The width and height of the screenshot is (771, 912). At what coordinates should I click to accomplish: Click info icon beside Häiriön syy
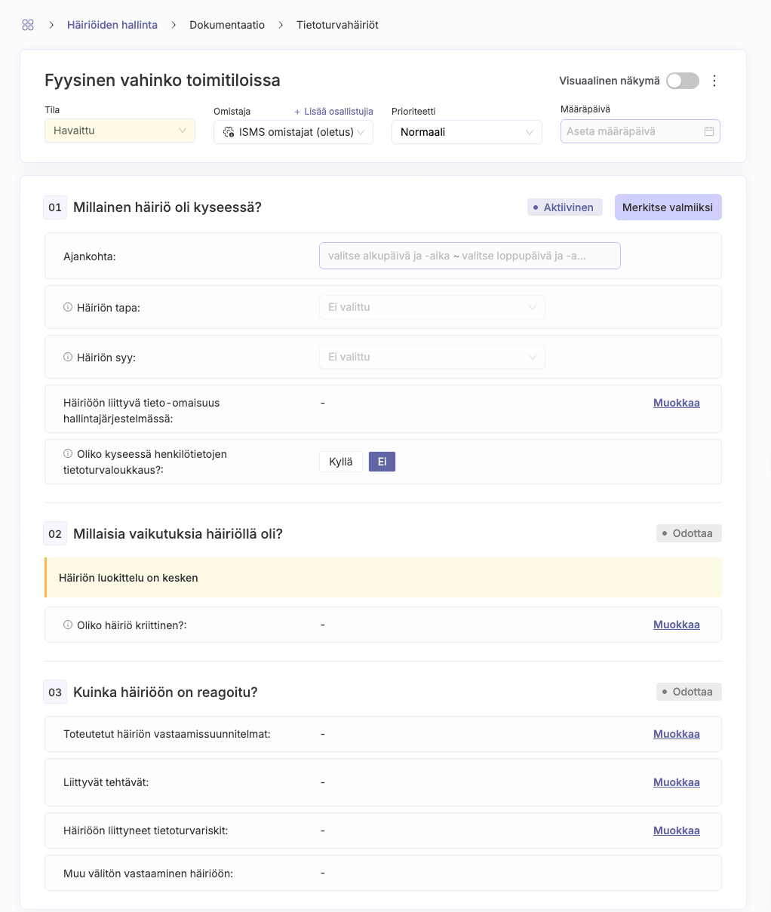[x=68, y=357]
